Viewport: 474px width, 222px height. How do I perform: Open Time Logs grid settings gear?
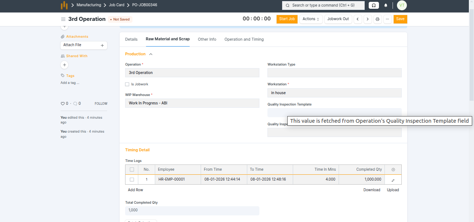coord(393,170)
